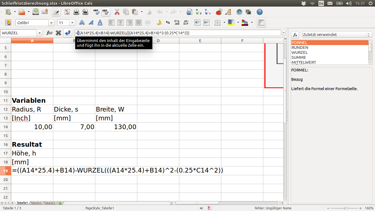Click the Open file folder icon
Image resolution: width=375 pixels, height=211 pixels.
tap(21, 12)
